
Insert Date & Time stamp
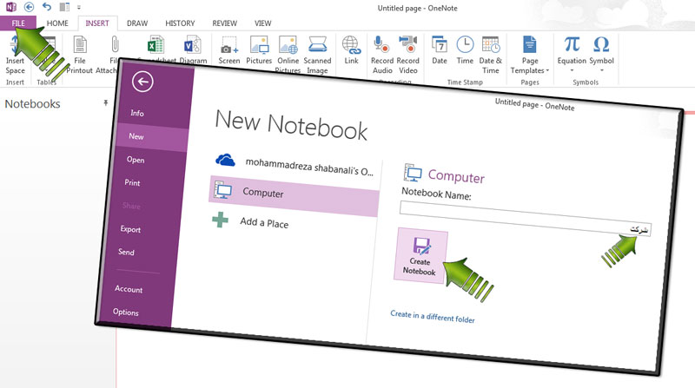coord(491,55)
